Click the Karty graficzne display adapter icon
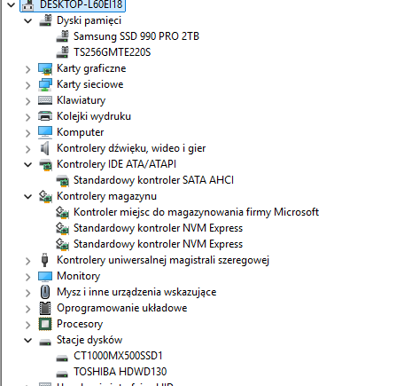404x386 pixels. pos(45,69)
